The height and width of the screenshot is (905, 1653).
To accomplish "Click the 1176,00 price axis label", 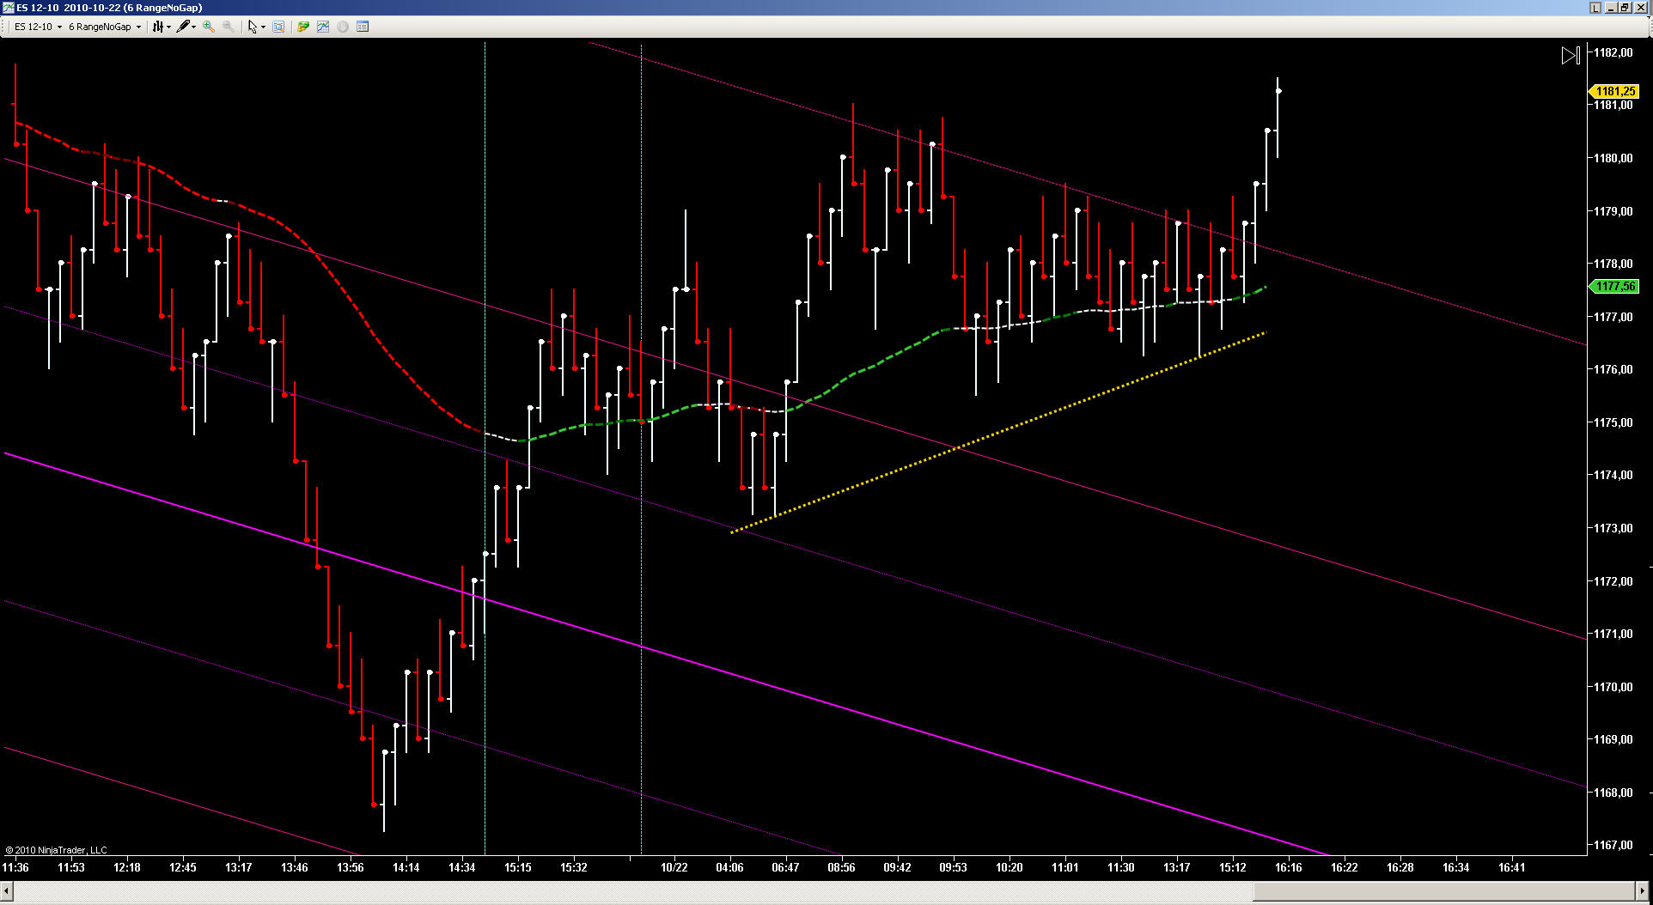I will pos(1613,369).
